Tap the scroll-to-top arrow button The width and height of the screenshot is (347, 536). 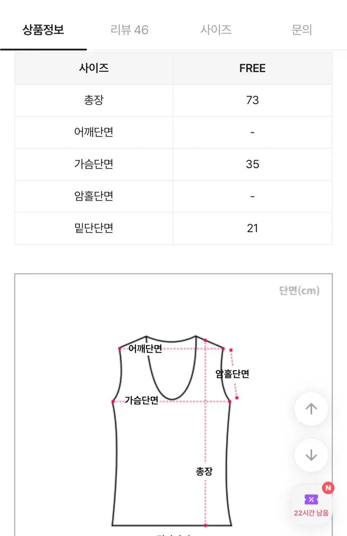click(x=311, y=409)
